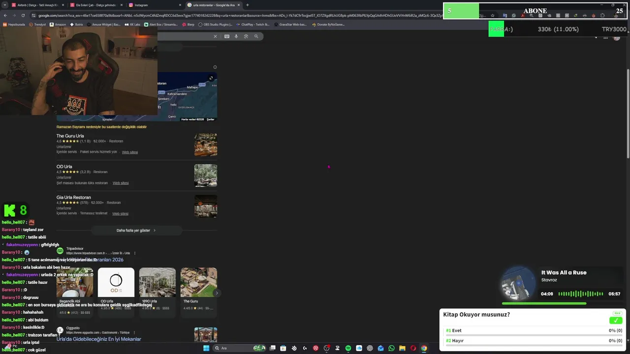630x354 pixels.
Task: Launch Microsoft Store from the taskbar
Action: coord(283,348)
